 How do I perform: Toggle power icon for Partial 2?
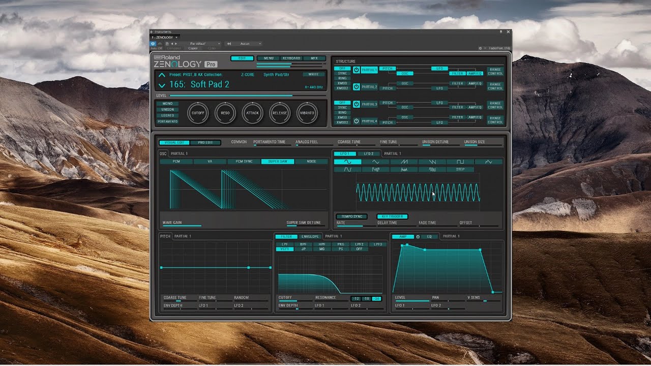click(356, 87)
